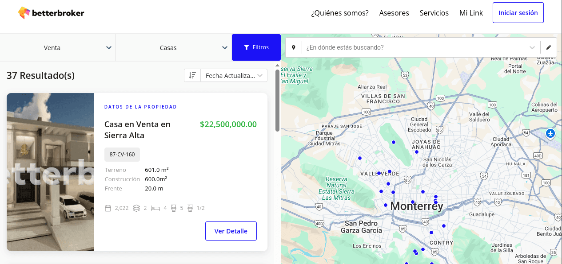Expand the location search chevron
The height and width of the screenshot is (264, 562).
coord(532,47)
